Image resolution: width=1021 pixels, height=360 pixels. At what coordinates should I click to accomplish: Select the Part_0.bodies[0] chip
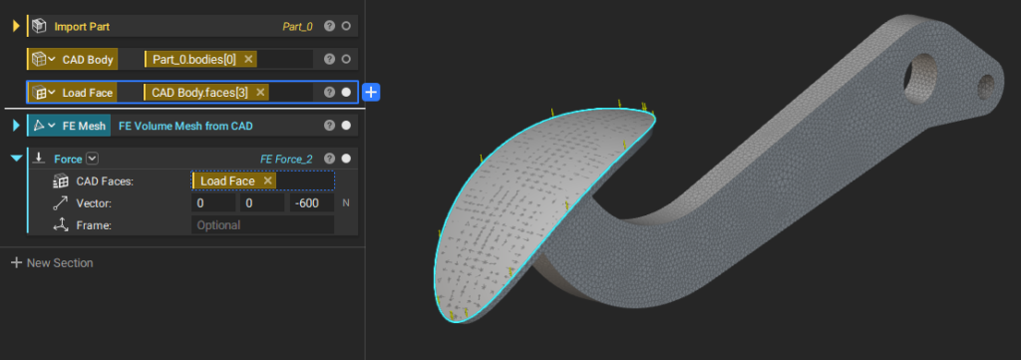pyautogui.click(x=200, y=59)
